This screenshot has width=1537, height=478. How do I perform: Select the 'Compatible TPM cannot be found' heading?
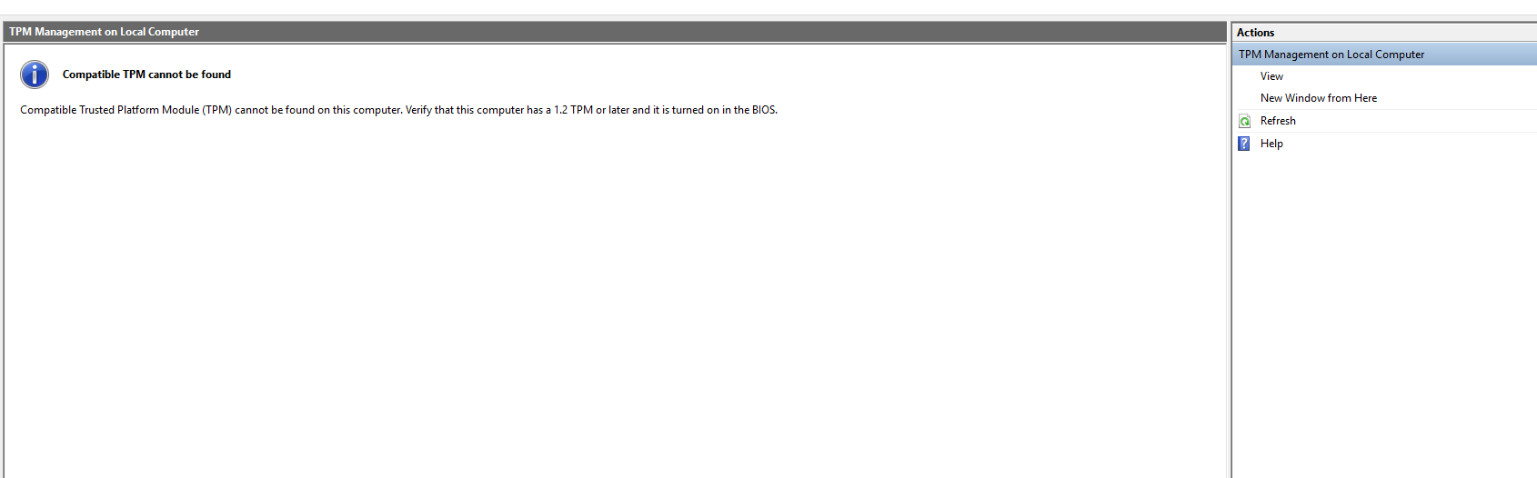point(146,75)
